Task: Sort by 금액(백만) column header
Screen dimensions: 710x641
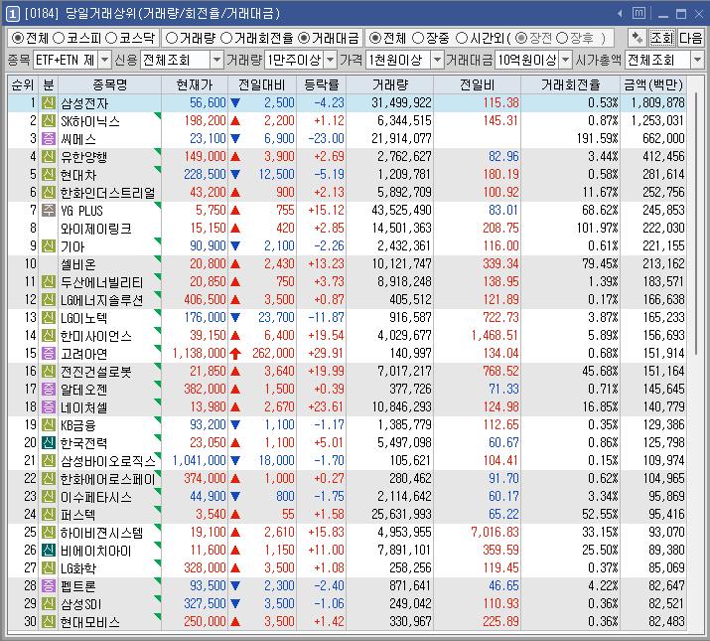Action: tap(653, 84)
